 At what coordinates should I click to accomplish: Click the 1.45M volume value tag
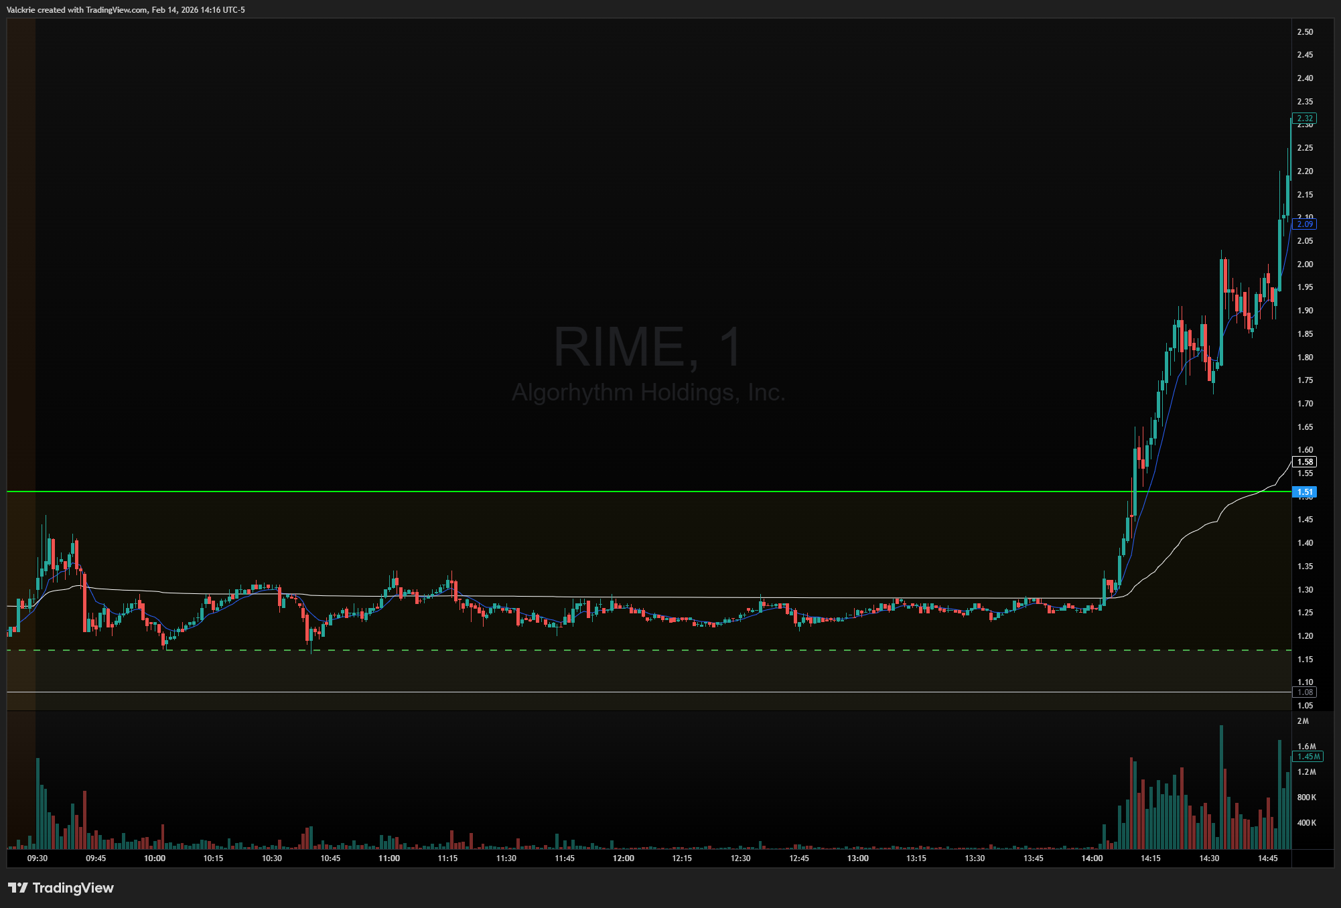[1308, 757]
